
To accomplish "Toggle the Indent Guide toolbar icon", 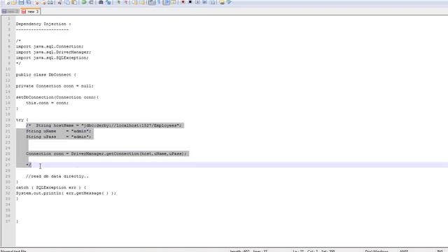I will 167,2.
